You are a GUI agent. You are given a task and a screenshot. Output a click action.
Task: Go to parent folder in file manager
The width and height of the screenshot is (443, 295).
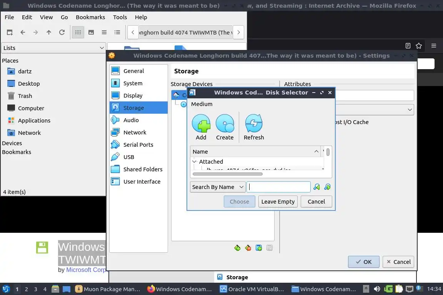tap(48, 32)
